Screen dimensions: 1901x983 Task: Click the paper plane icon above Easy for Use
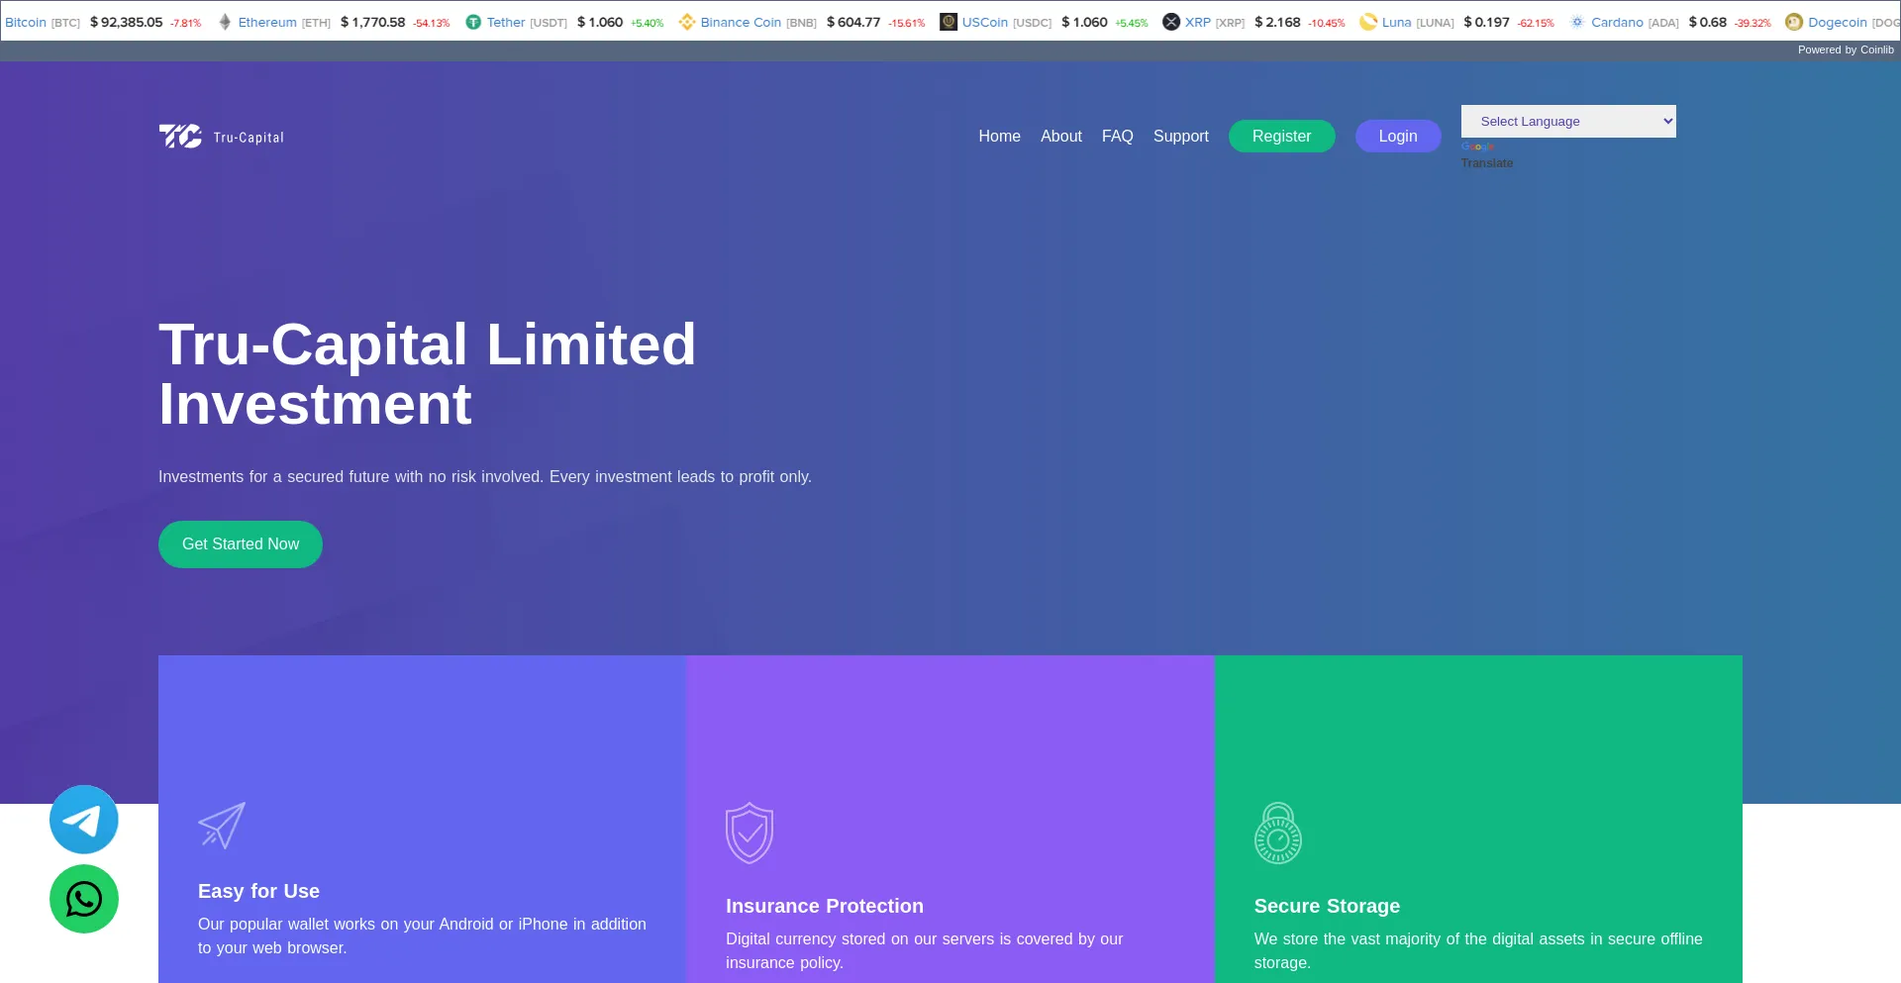(221, 825)
